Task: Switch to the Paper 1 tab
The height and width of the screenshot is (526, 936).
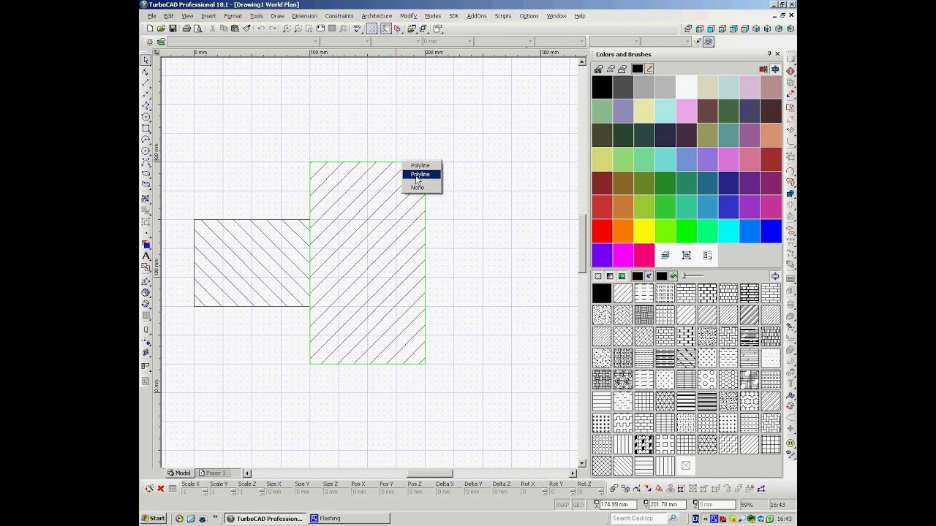Action: [213, 473]
